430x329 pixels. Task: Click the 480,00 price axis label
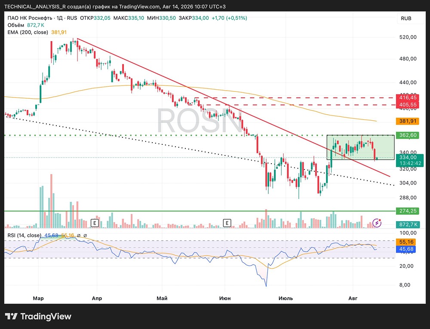(408, 58)
